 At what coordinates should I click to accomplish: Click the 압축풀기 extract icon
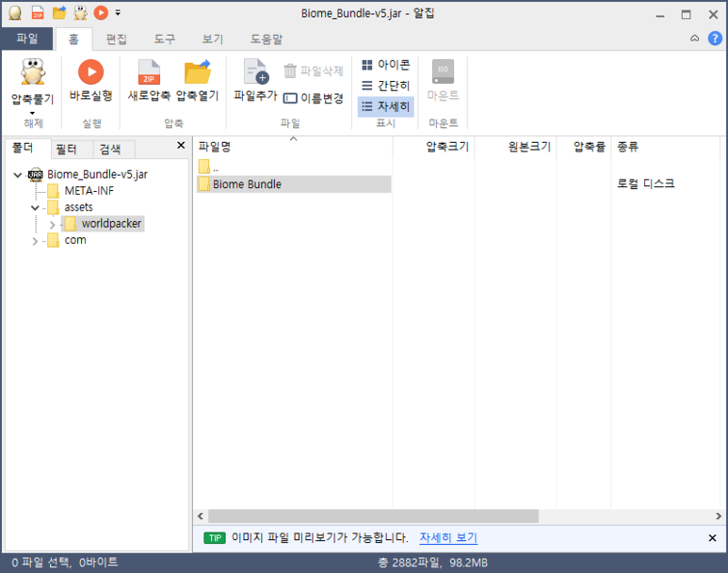point(33,72)
